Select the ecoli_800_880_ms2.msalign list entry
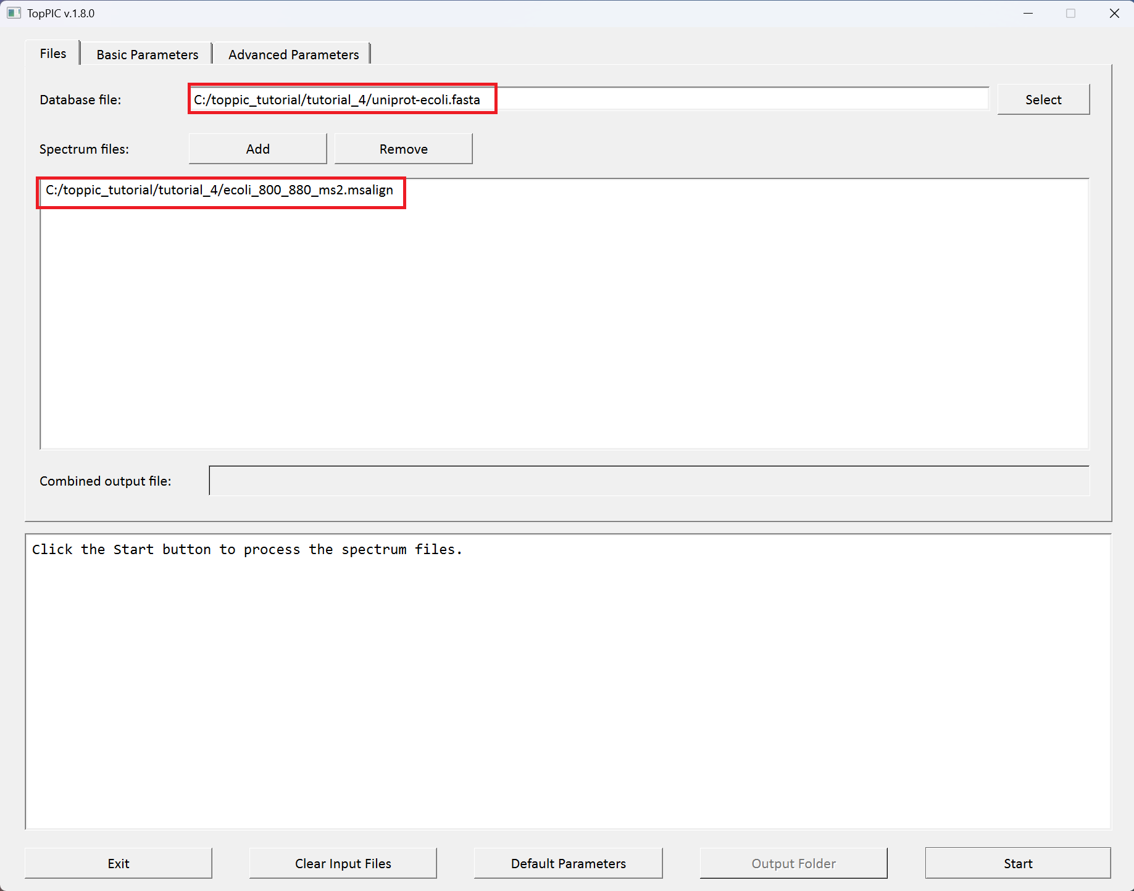The height and width of the screenshot is (891, 1134). coord(219,190)
